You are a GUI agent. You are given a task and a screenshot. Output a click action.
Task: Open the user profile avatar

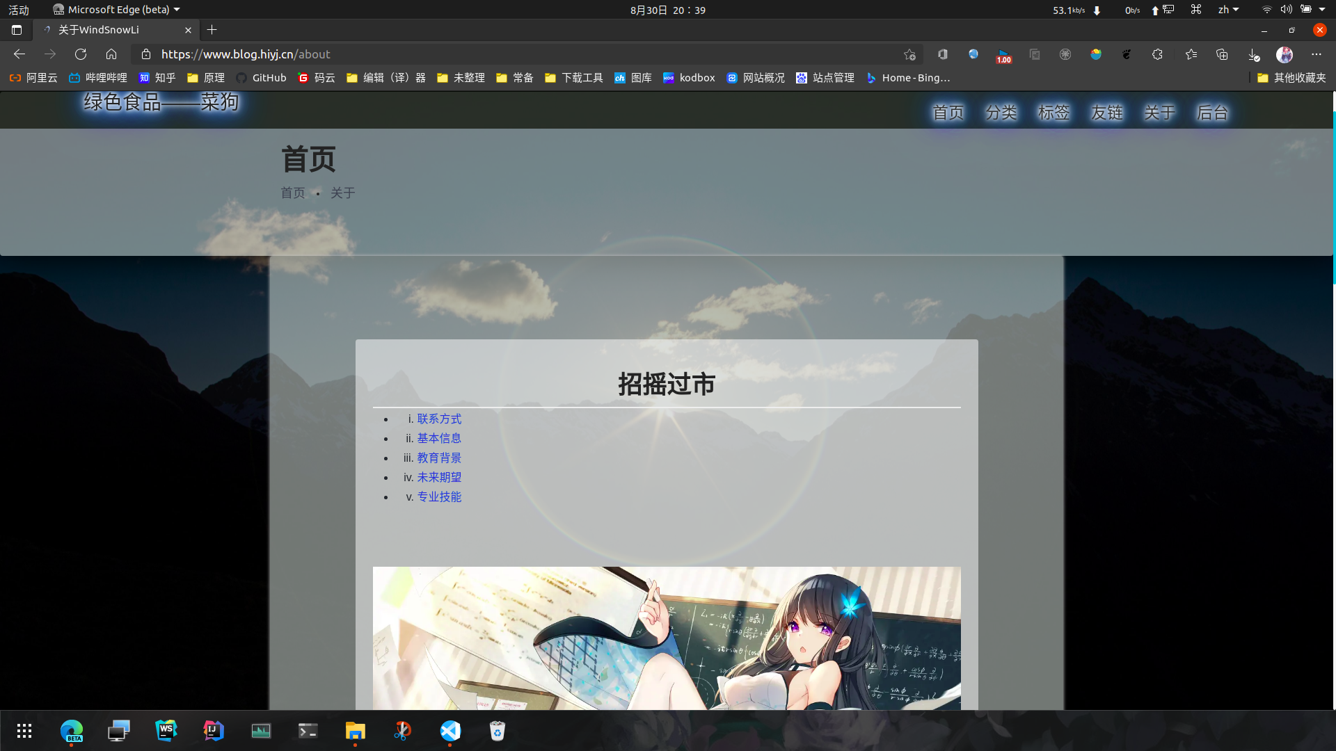[x=1285, y=54]
